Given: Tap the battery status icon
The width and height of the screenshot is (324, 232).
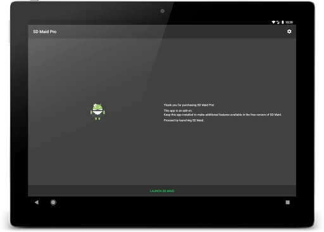Looking at the screenshot, I should [x=283, y=22].
